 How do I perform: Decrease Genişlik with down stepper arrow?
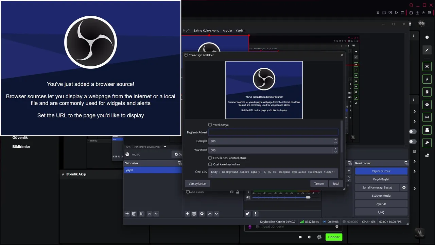pyautogui.click(x=335, y=143)
